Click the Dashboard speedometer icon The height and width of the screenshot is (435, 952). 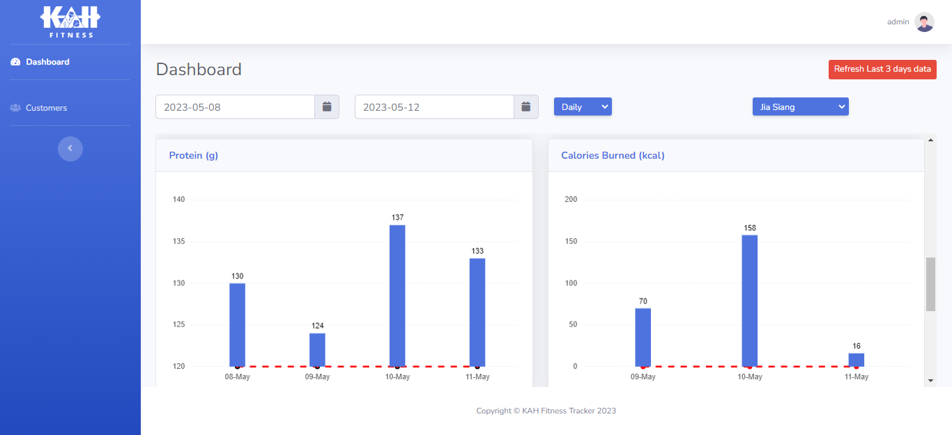tap(16, 62)
